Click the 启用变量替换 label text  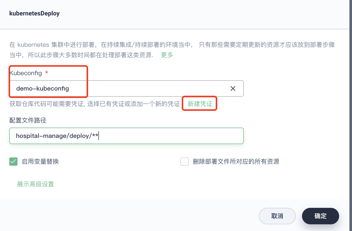click(40, 162)
